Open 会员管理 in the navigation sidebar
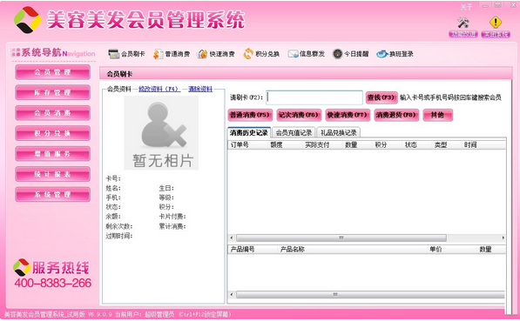 point(53,72)
